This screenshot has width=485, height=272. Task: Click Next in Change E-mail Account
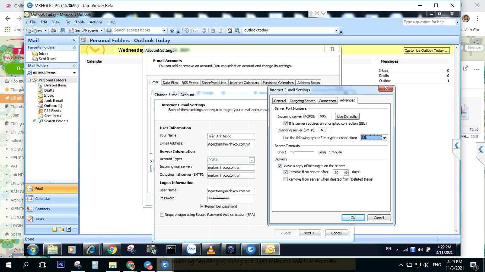click(x=309, y=233)
